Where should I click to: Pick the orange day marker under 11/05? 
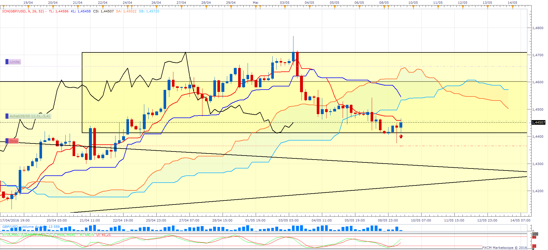pyautogui.click(x=438, y=7)
